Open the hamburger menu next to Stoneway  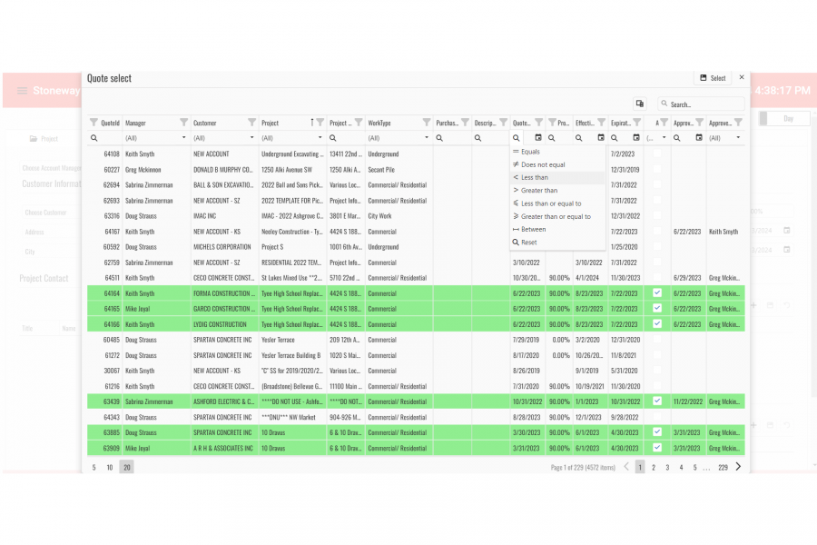point(22,91)
